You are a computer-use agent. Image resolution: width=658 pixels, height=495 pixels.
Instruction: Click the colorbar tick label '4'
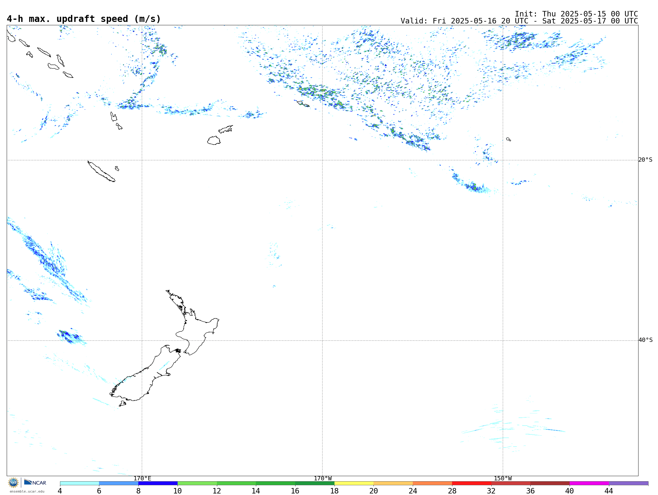[60, 491]
